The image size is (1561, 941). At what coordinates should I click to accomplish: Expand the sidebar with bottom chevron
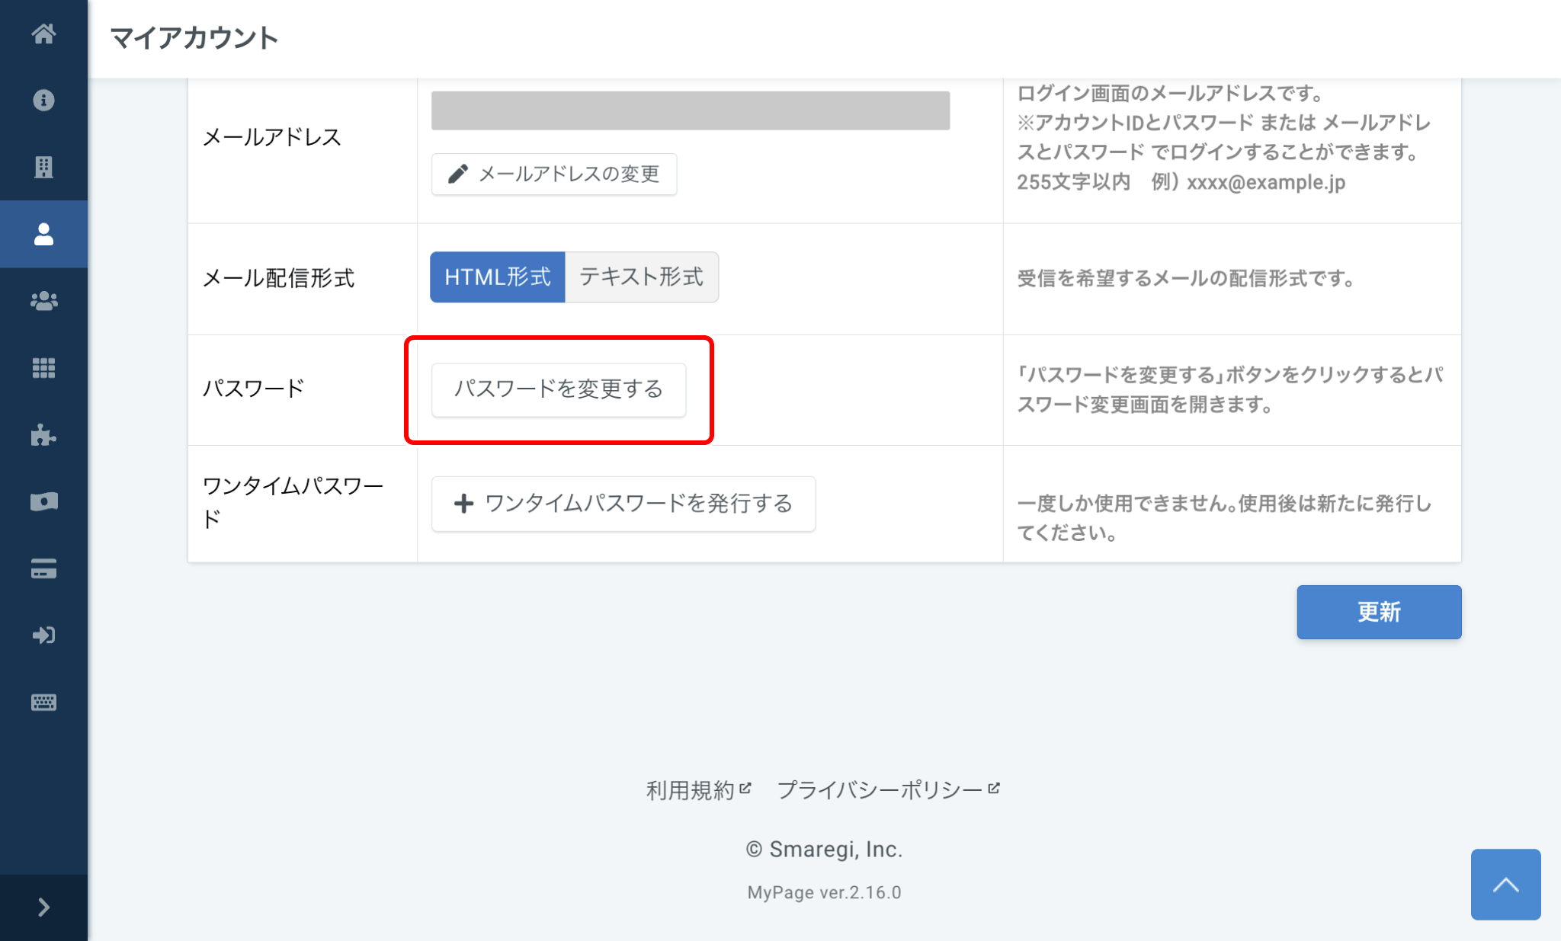43,907
